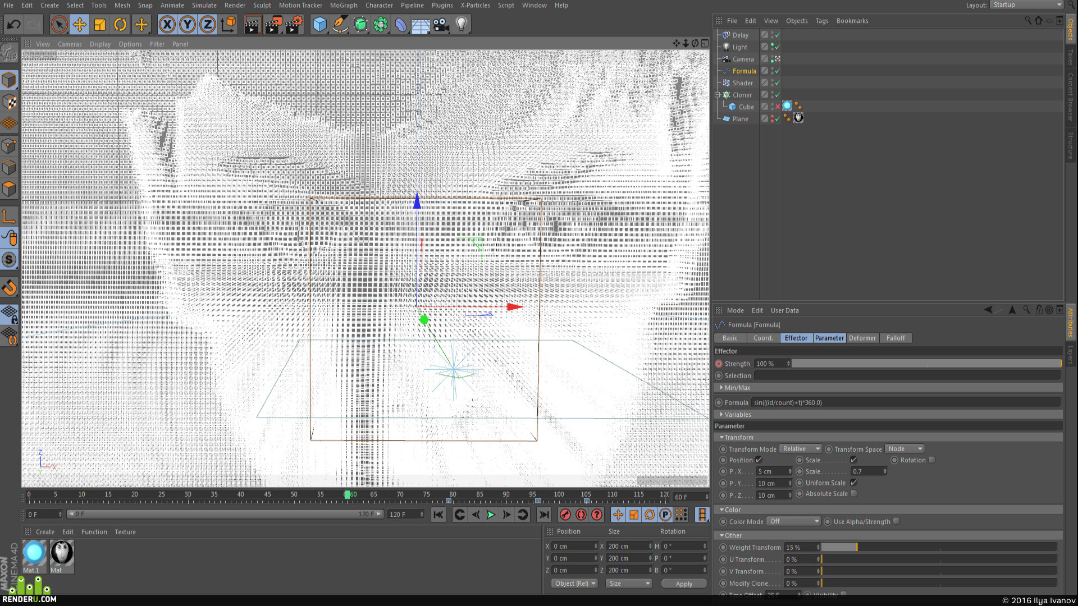Select the Move tool in the top toolbar
This screenshot has height=606, width=1078.
80,25
